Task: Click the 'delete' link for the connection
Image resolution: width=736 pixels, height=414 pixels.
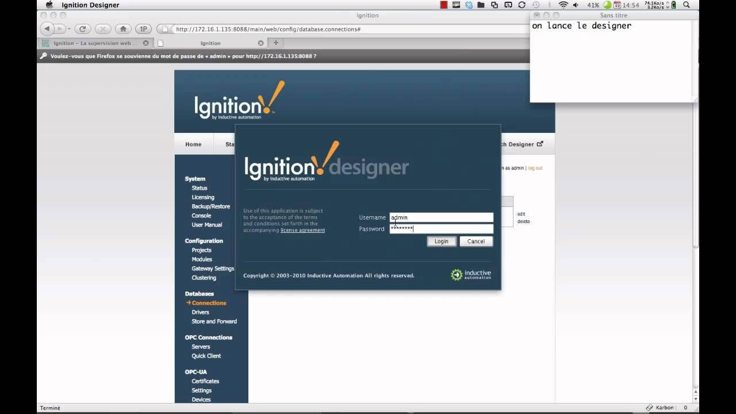Action: 523,221
